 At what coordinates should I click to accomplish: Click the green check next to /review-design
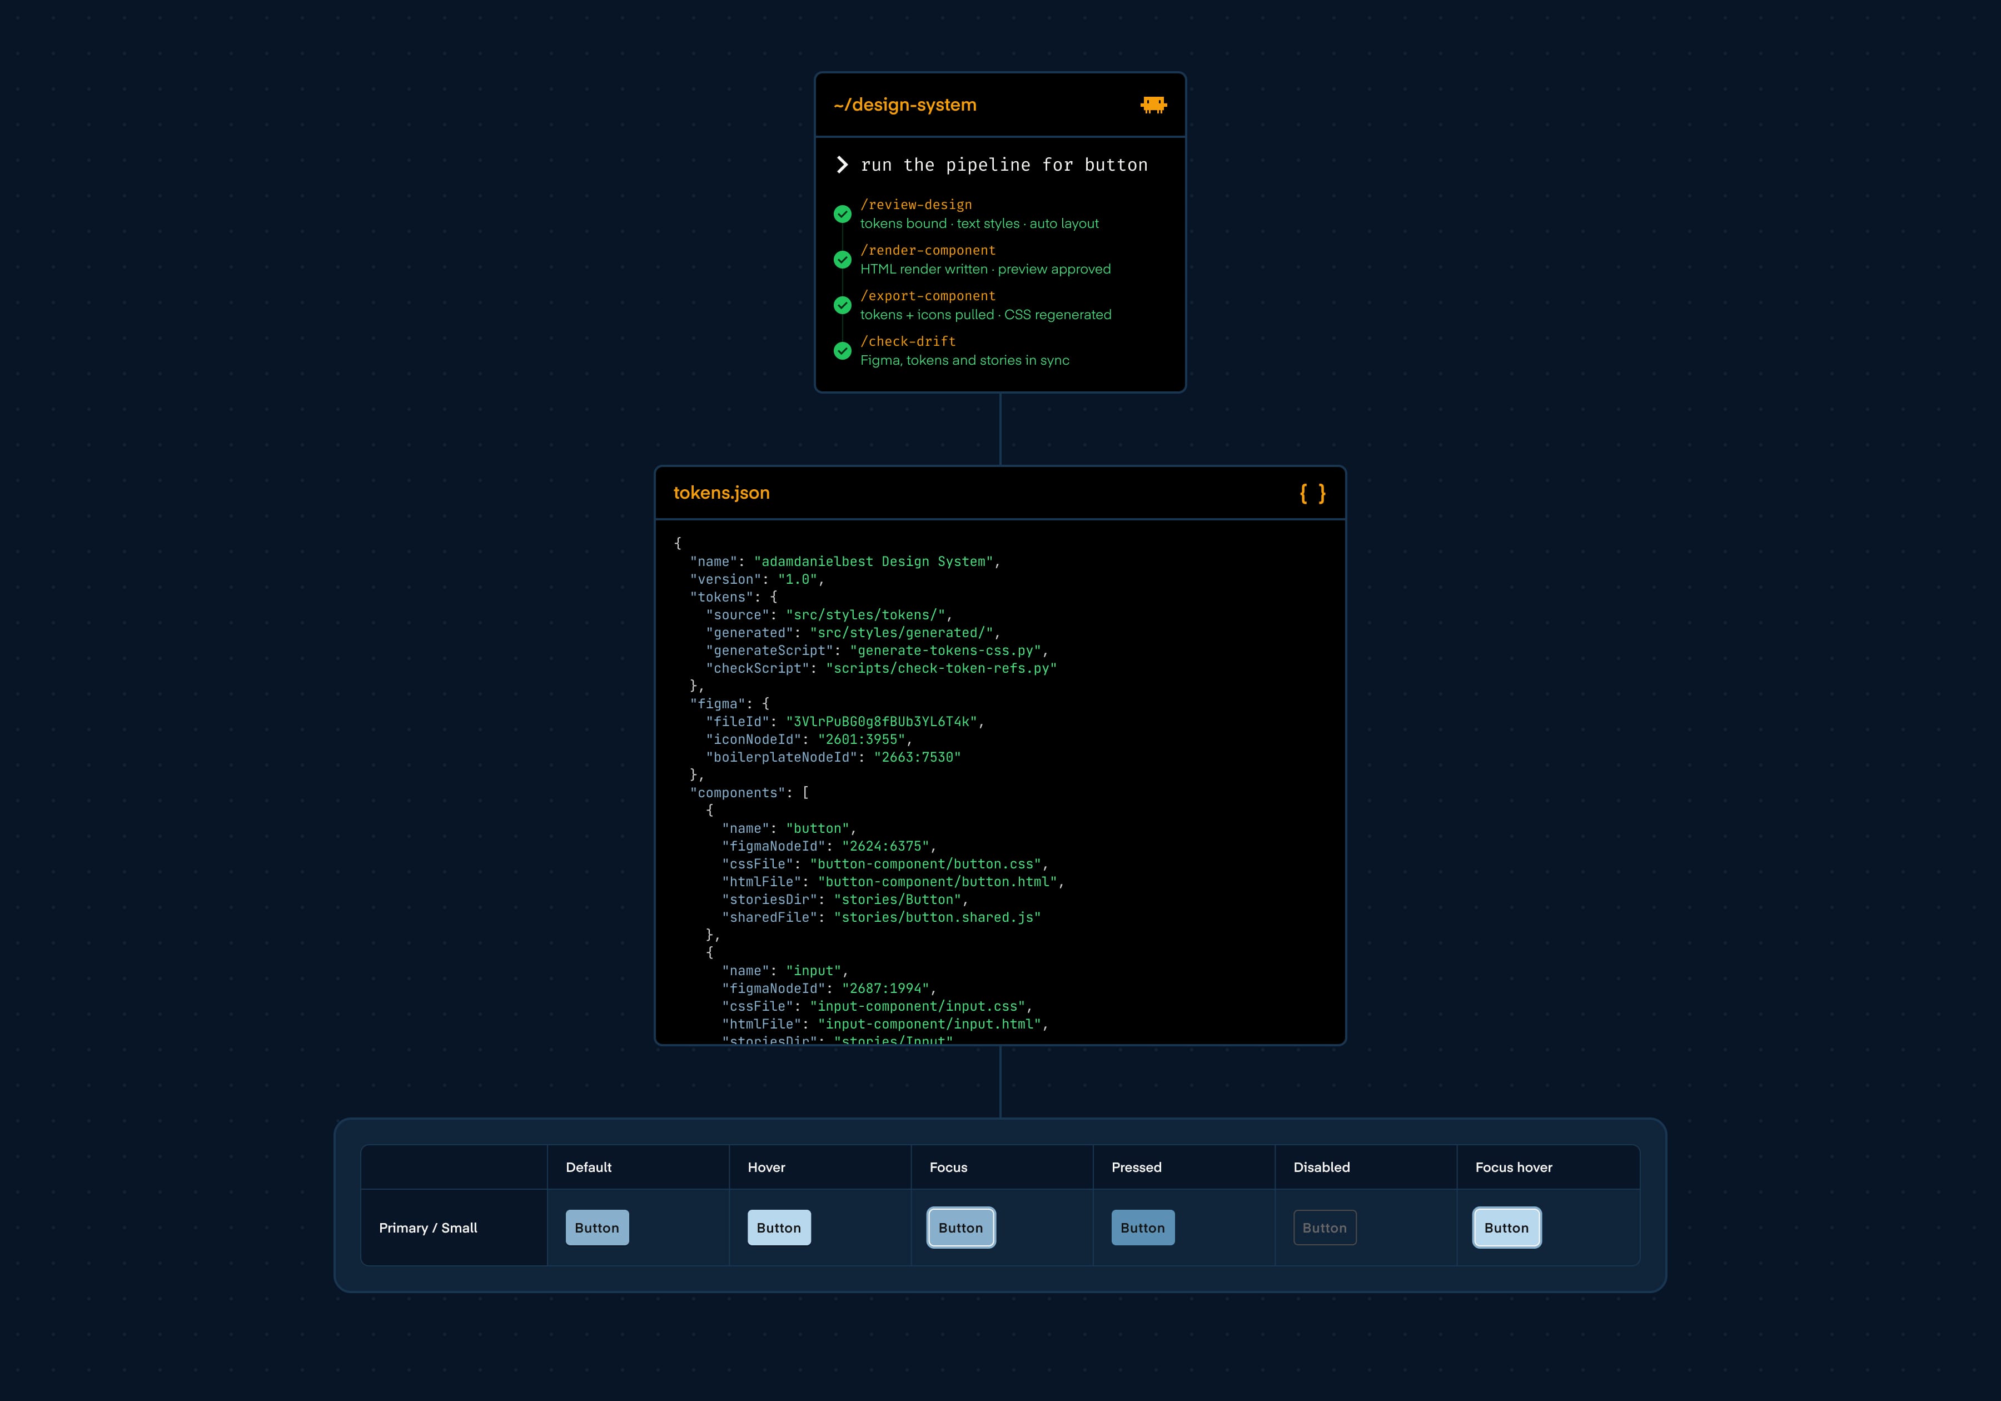842,215
